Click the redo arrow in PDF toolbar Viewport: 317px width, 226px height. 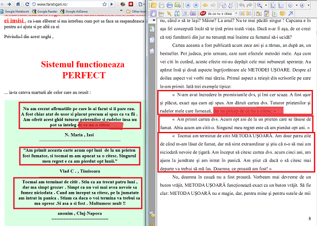250,5
